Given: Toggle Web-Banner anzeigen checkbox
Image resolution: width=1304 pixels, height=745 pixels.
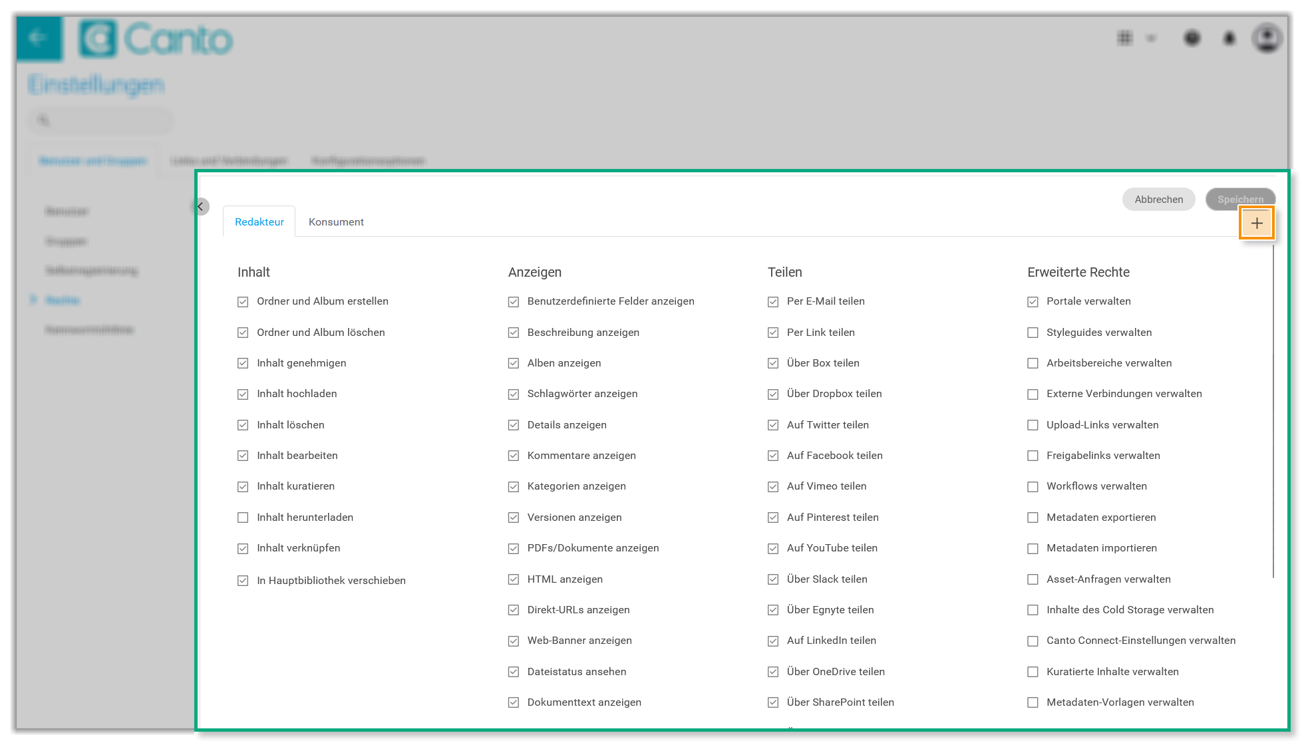Looking at the screenshot, I should click(x=514, y=641).
